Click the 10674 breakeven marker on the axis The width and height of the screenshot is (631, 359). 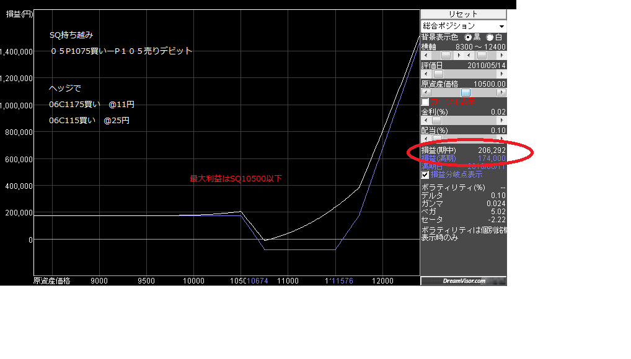(x=257, y=281)
